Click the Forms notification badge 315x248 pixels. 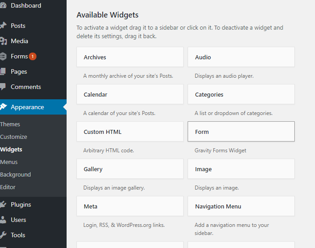pyautogui.click(x=32, y=57)
